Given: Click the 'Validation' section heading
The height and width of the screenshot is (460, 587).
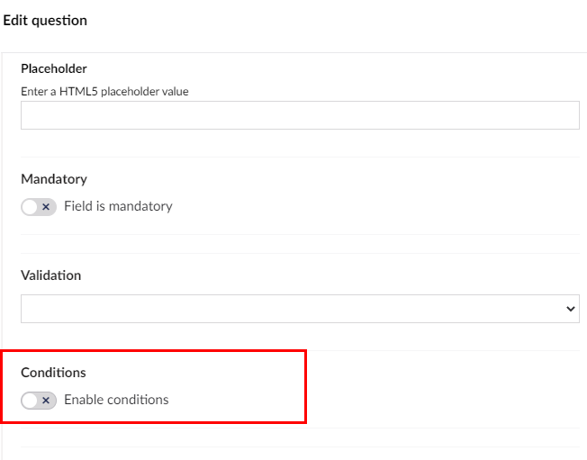Looking at the screenshot, I should click(50, 275).
